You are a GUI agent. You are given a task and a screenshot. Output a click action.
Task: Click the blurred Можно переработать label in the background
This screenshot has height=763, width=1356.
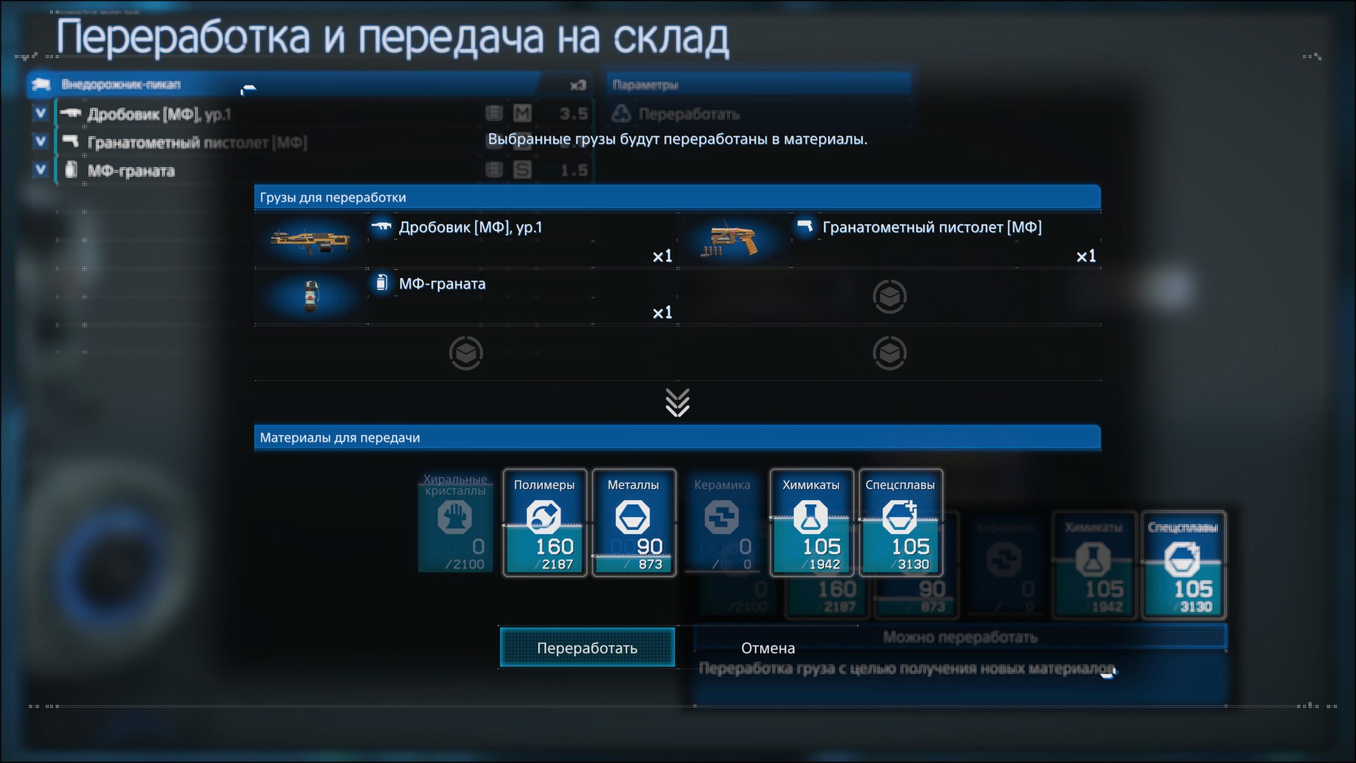tap(960, 637)
